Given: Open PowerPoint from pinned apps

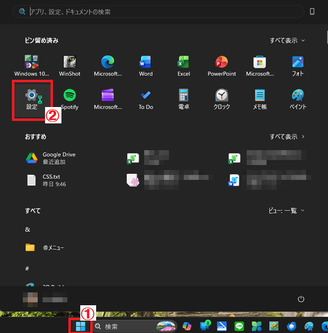Looking at the screenshot, I should point(221,65).
